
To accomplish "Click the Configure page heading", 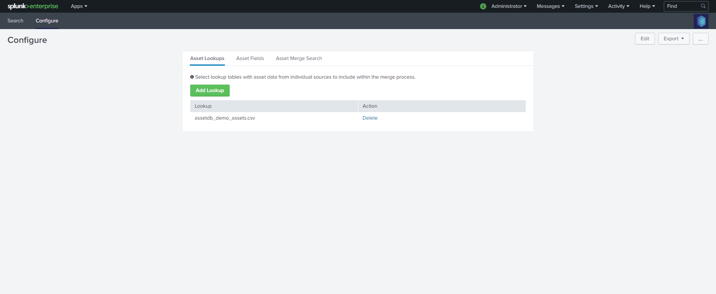I will (x=27, y=40).
